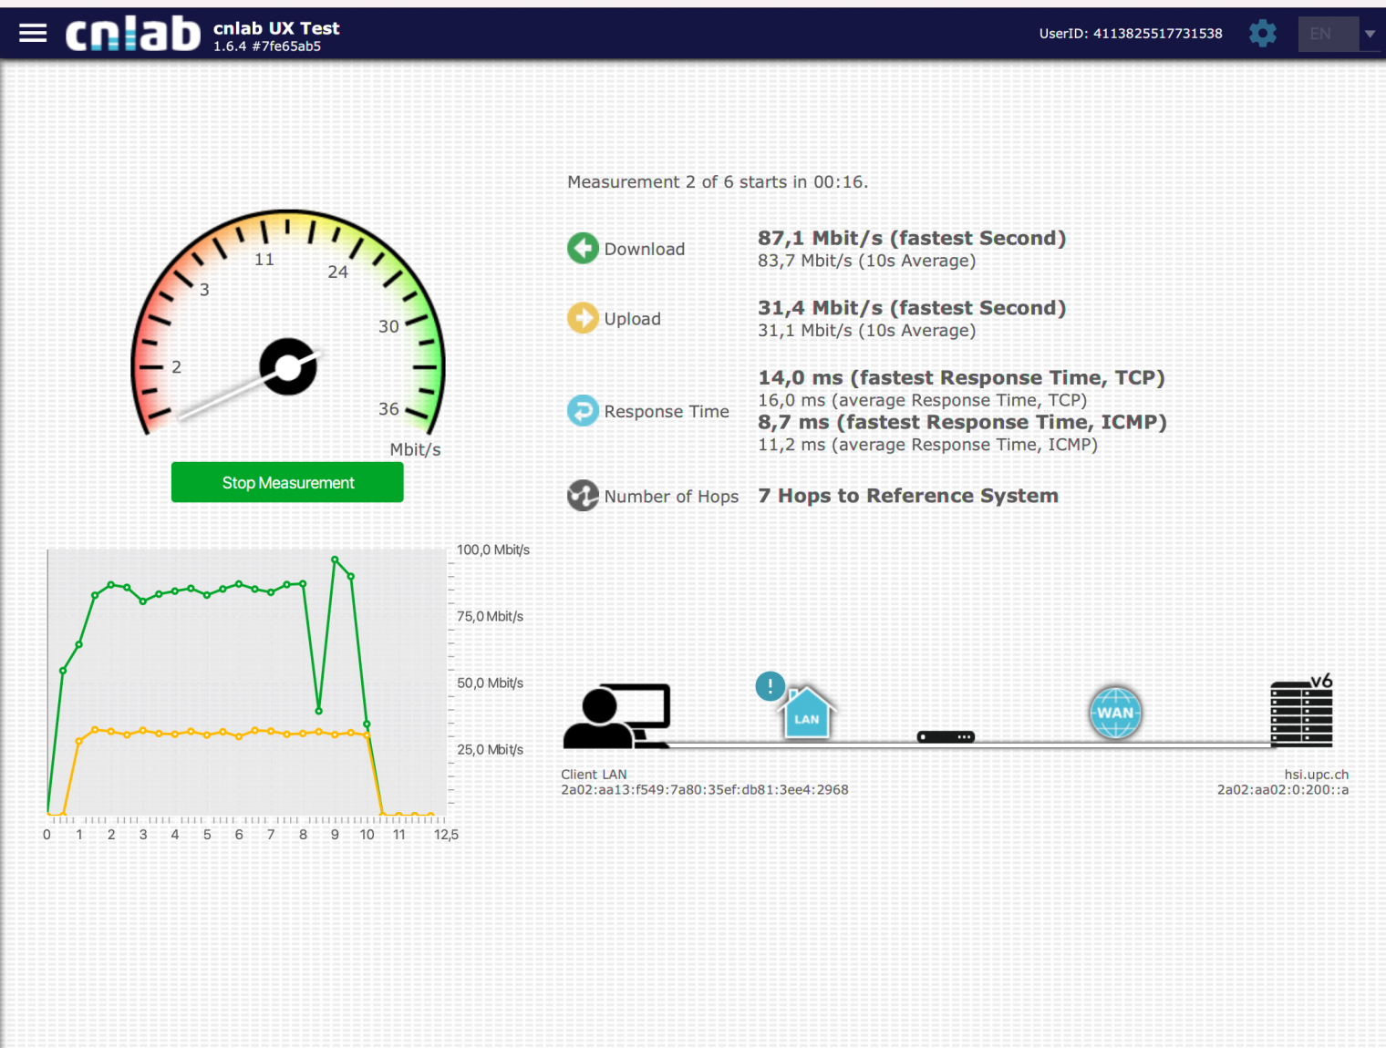The height and width of the screenshot is (1048, 1386).
Task: Open the settings gear
Action: [x=1263, y=34]
